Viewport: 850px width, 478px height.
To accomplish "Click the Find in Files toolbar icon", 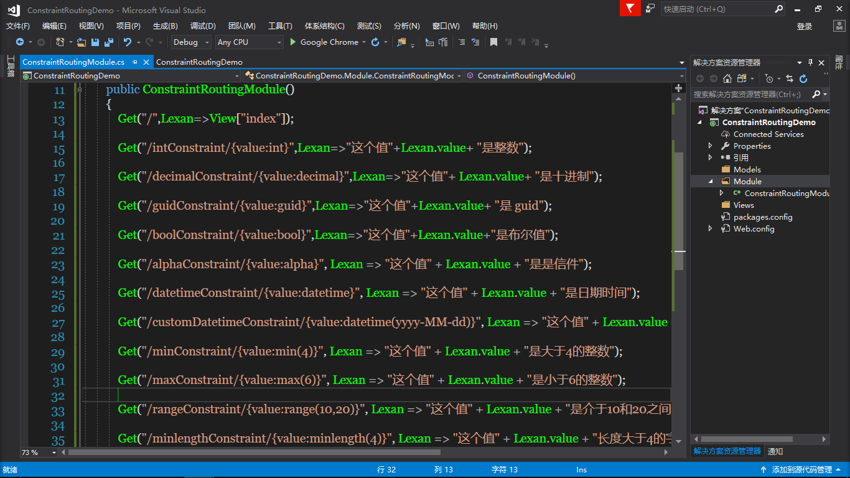I will point(402,42).
